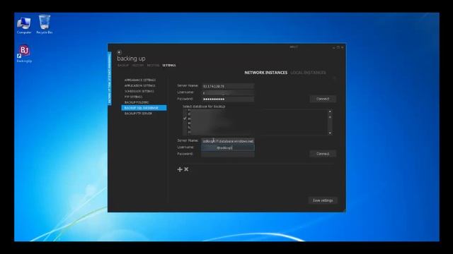This screenshot has width=453, height=254.
Task: Focus the Server Name field with database.windows.net
Action: pos(228,141)
